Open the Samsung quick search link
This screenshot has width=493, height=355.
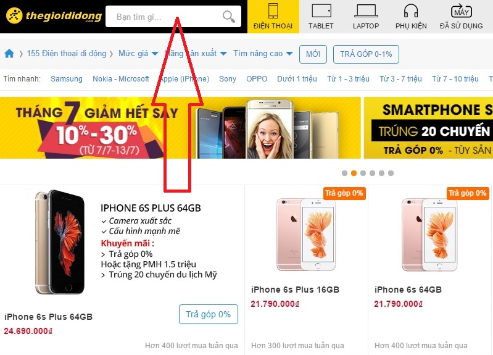pos(67,78)
